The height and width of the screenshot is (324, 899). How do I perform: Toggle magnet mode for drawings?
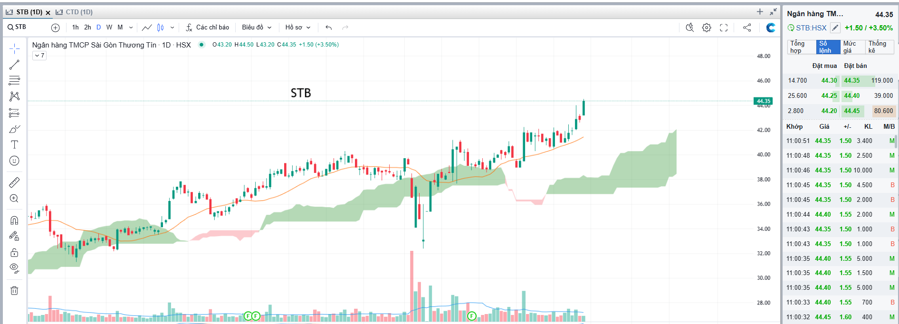click(14, 220)
